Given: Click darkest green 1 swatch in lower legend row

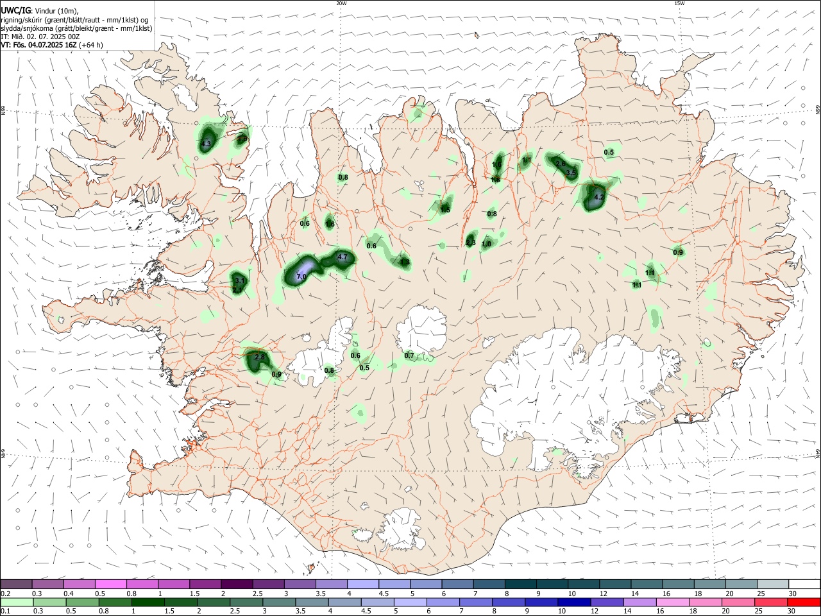Looking at the screenshot, I should pyautogui.click(x=148, y=603).
